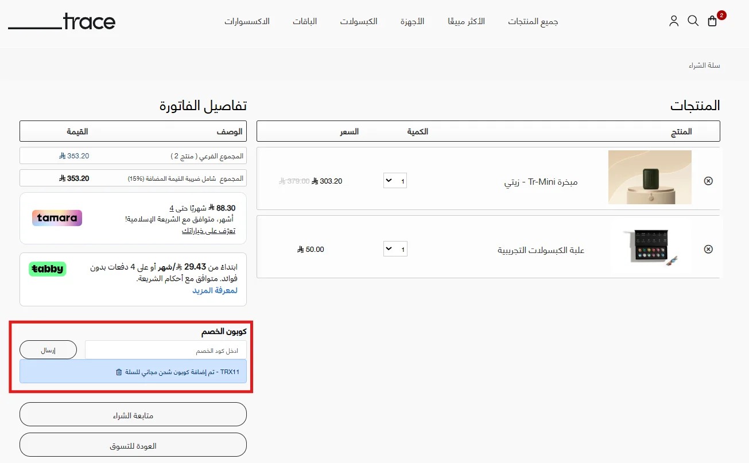Image resolution: width=749 pixels, height=463 pixels.
Task: Open the shopping cart bag icon
Action: click(x=712, y=21)
